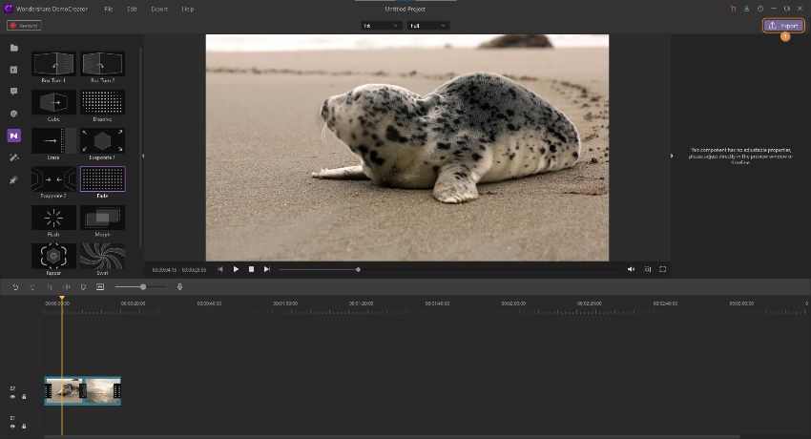Screen dimensions: 811x439
Task: Open the File menu
Action: (x=108, y=9)
